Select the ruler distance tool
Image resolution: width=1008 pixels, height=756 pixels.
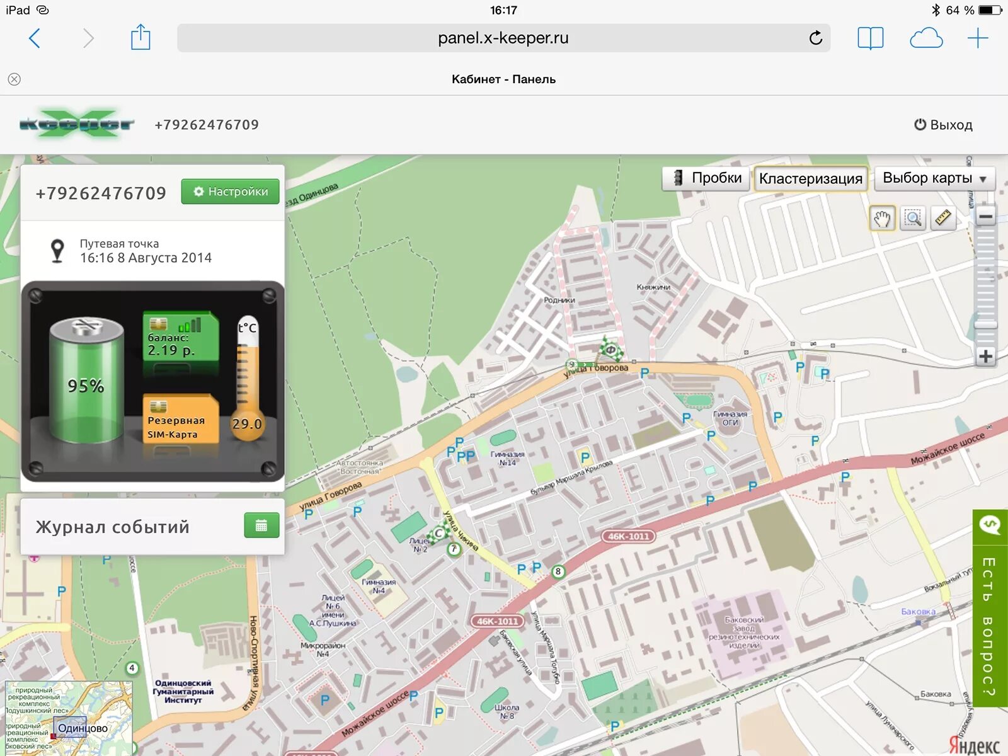(x=943, y=219)
